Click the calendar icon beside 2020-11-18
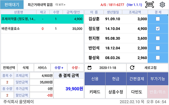Viewport: 169px width, 105px height. (x=90, y=68)
